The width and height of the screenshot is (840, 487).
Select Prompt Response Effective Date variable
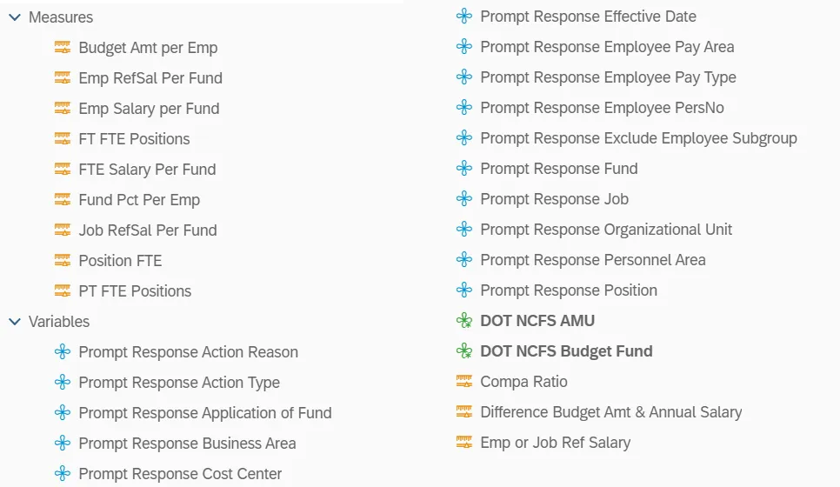(588, 17)
